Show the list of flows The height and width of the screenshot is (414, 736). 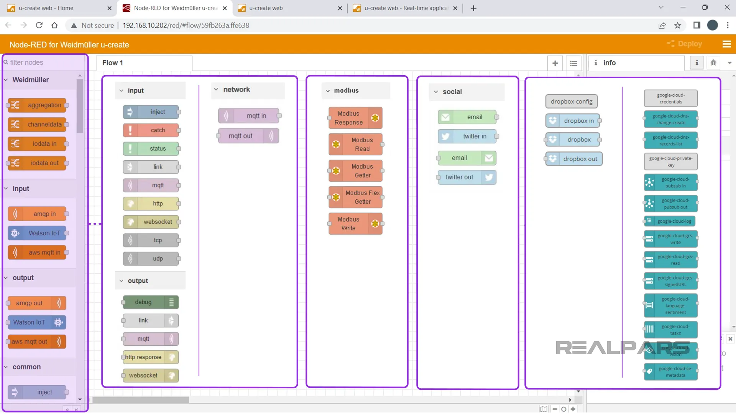pos(573,63)
